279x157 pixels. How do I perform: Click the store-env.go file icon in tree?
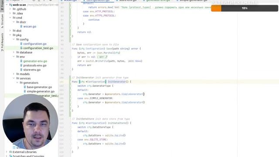tap(21, 70)
